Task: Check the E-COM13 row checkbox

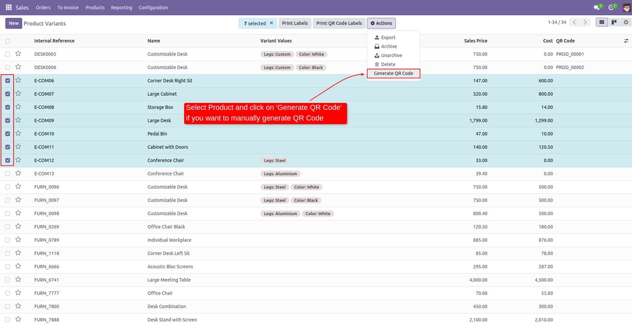Action: [x=8, y=174]
